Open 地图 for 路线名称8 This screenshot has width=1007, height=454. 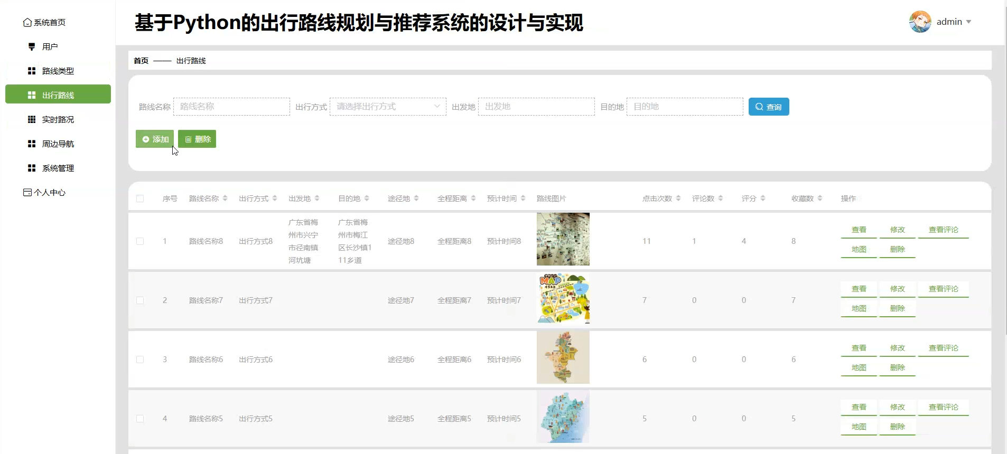point(859,249)
